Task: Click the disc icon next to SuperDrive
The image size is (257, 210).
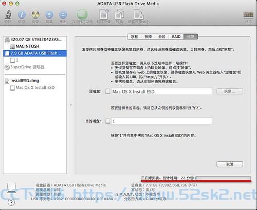Action: coord(7,67)
